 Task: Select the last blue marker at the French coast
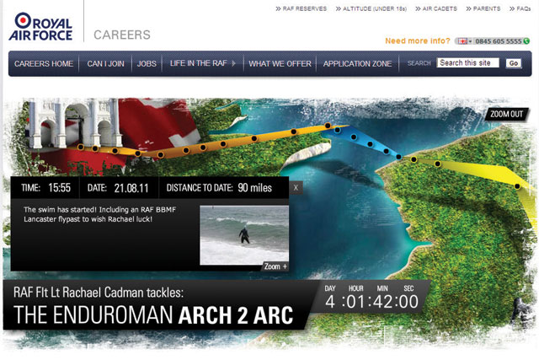[x=398, y=157]
